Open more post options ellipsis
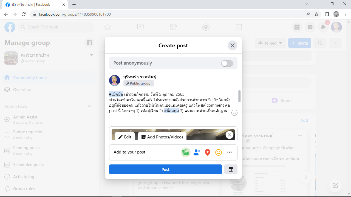This screenshot has width=351, height=197. (230, 152)
